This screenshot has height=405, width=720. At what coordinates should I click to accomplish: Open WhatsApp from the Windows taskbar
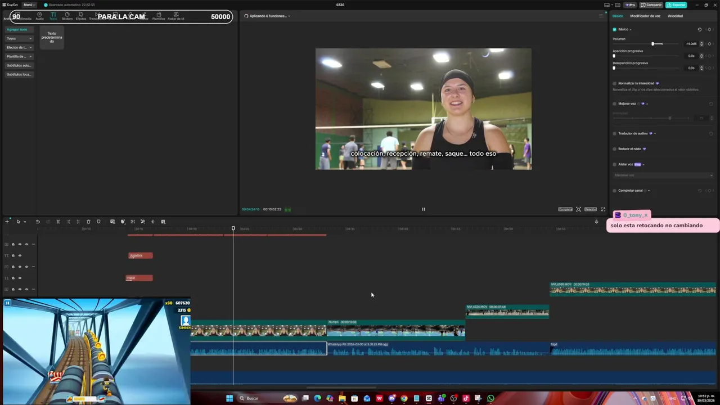(x=490, y=398)
